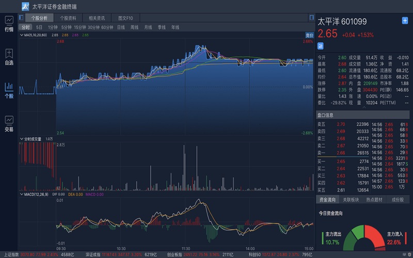Switch to 图文F10 tab

coord(125,18)
